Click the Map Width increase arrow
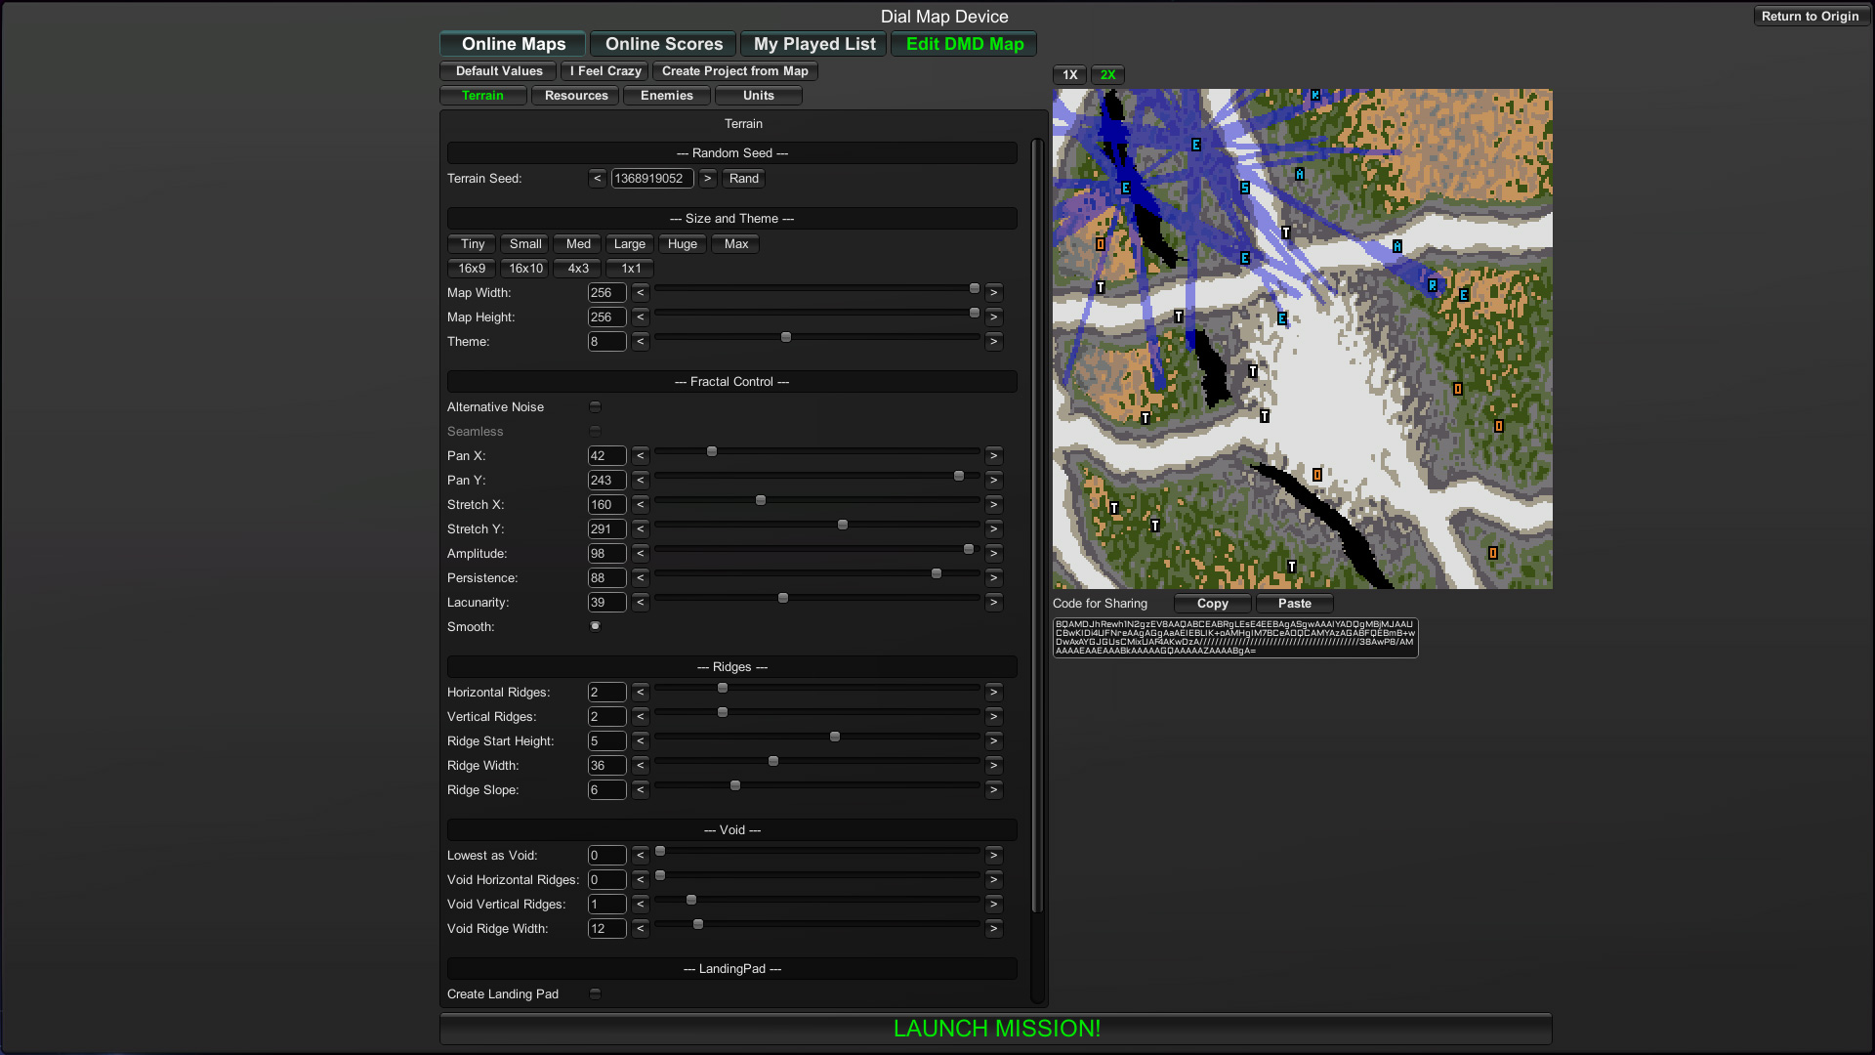 click(993, 293)
